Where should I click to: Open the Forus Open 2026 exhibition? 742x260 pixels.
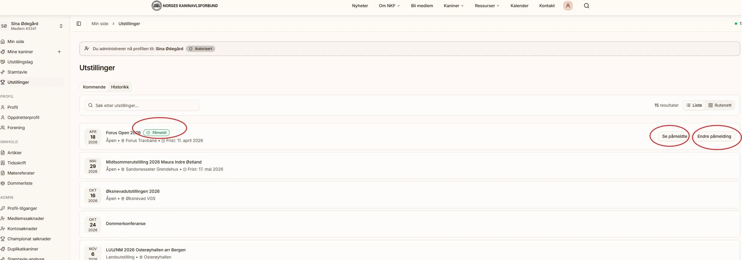(123, 133)
